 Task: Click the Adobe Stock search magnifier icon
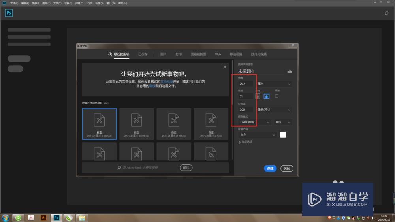click(119, 168)
